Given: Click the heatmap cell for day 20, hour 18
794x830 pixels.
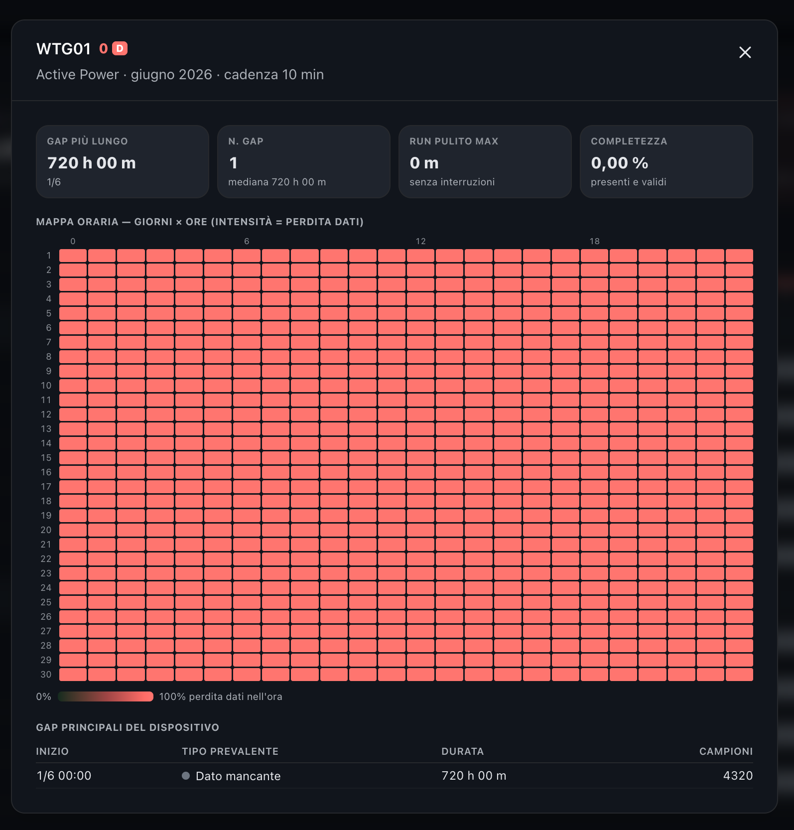Looking at the screenshot, I should click(594, 530).
